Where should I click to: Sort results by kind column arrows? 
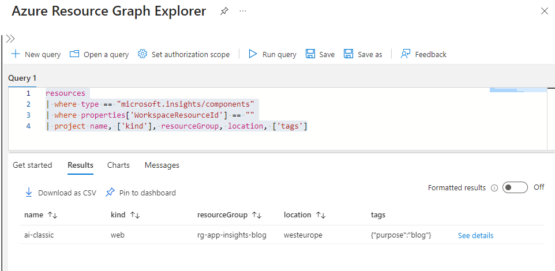(x=134, y=215)
